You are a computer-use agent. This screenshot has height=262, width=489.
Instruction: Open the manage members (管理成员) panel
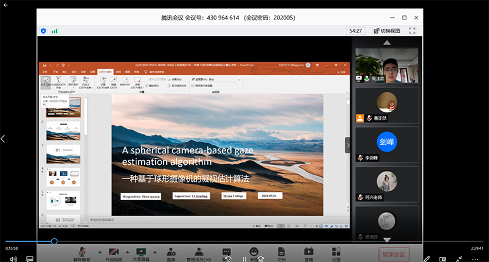[x=198, y=253]
